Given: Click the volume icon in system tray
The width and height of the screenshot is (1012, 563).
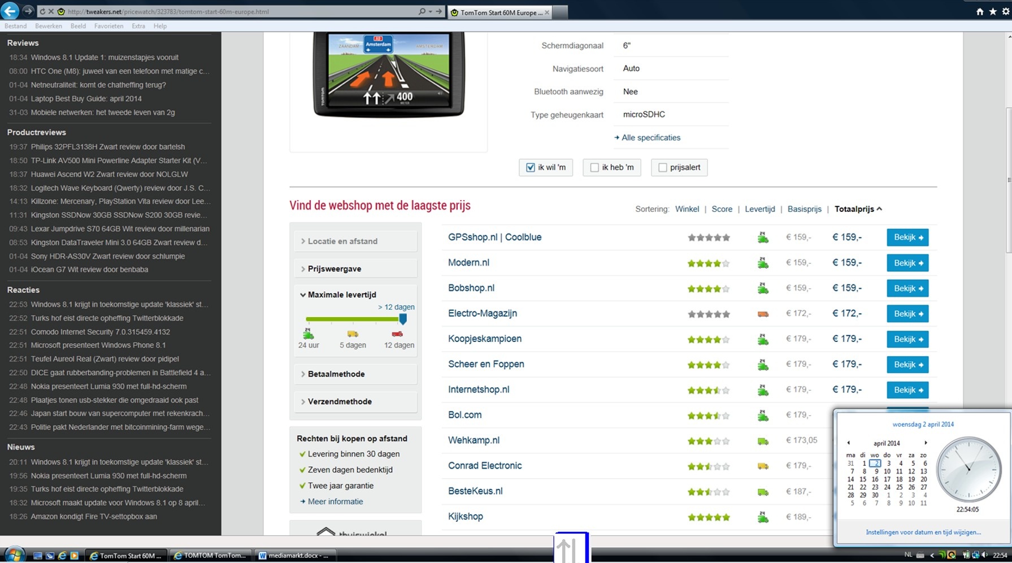Looking at the screenshot, I should coord(985,555).
